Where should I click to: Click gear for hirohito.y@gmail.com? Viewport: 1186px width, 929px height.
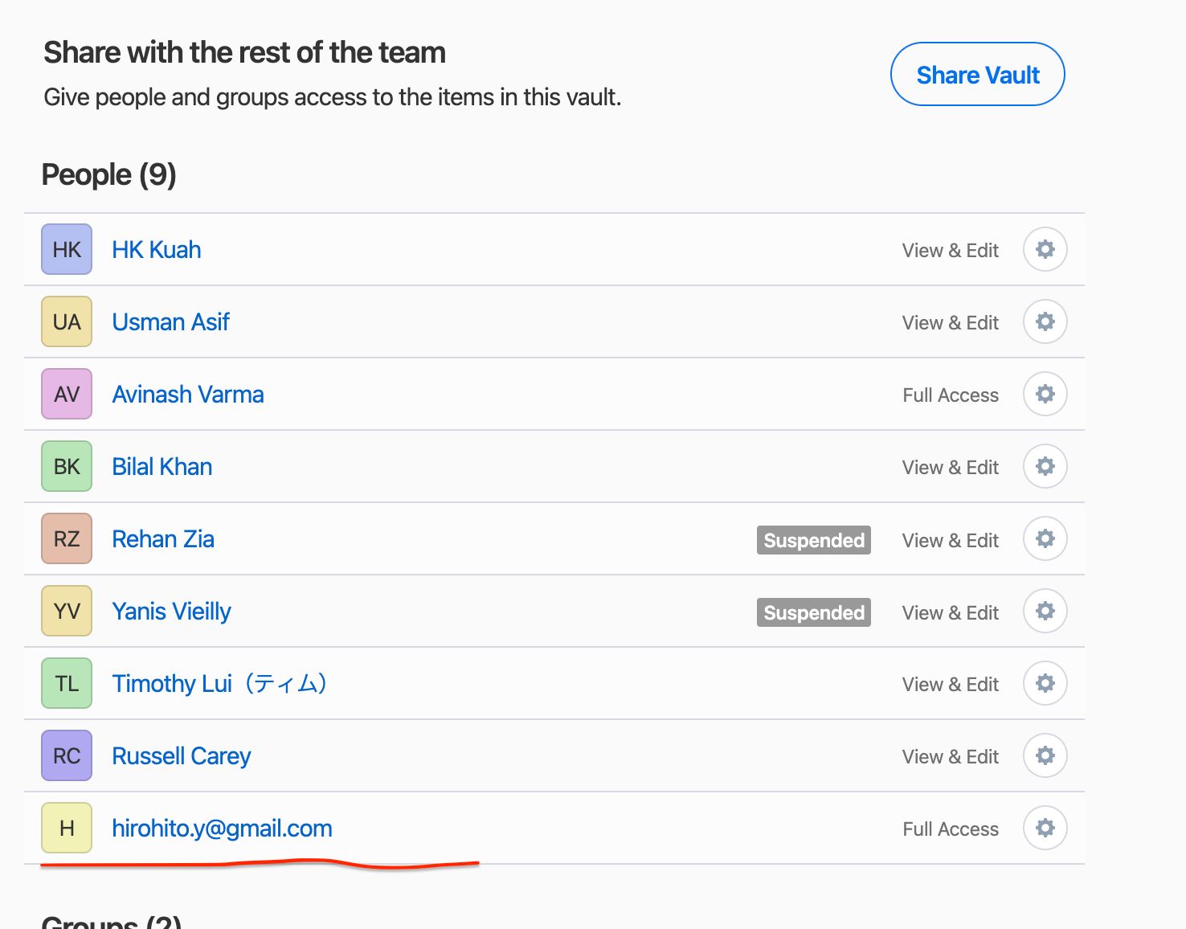1045,828
